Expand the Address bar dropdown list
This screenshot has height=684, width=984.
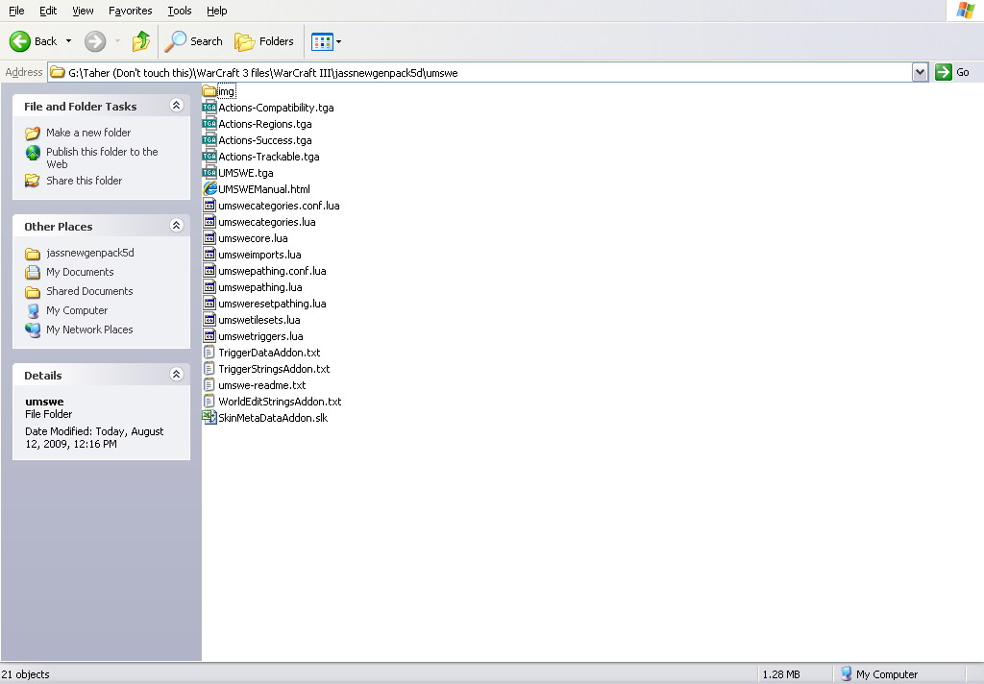click(x=920, y=72)
